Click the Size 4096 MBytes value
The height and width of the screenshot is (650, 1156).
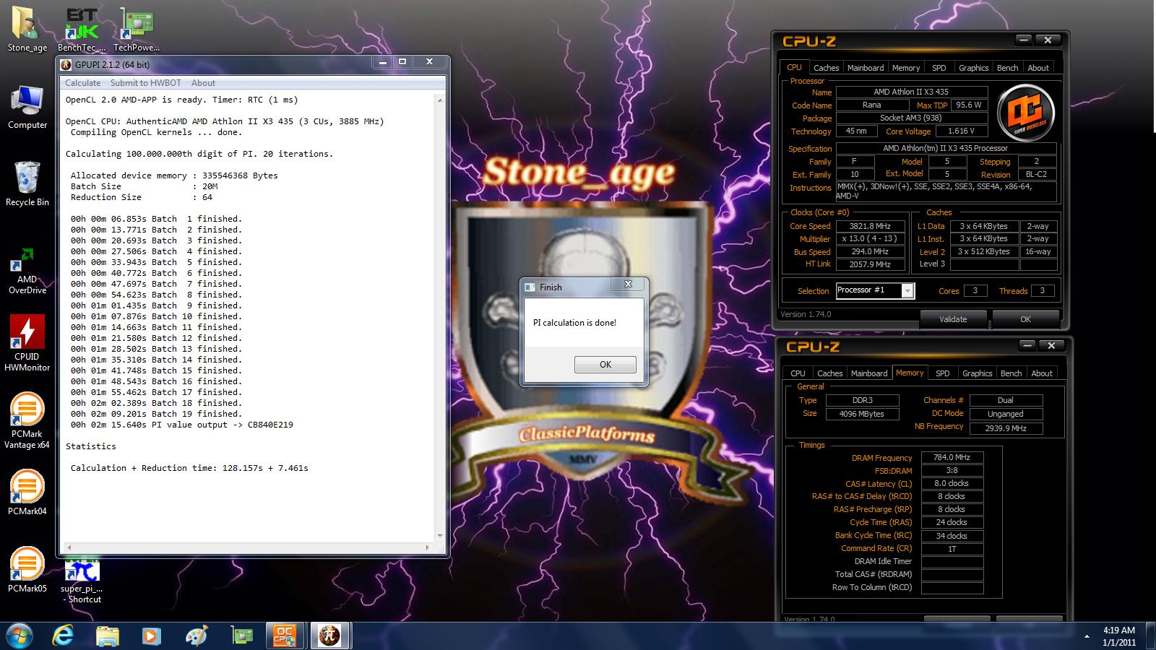point(862,414)
